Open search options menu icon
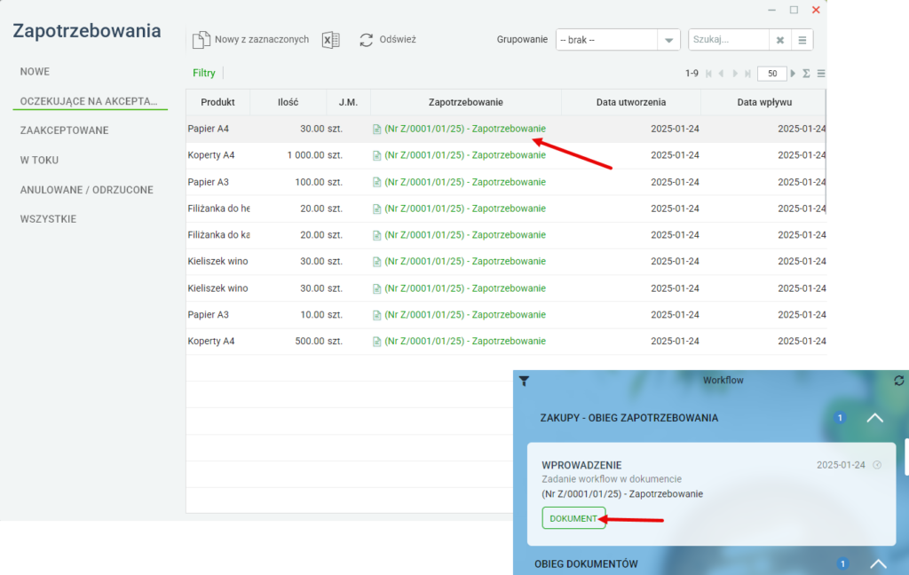The height and width of the screenshot is (575, 909). click(x=802, y=40)
